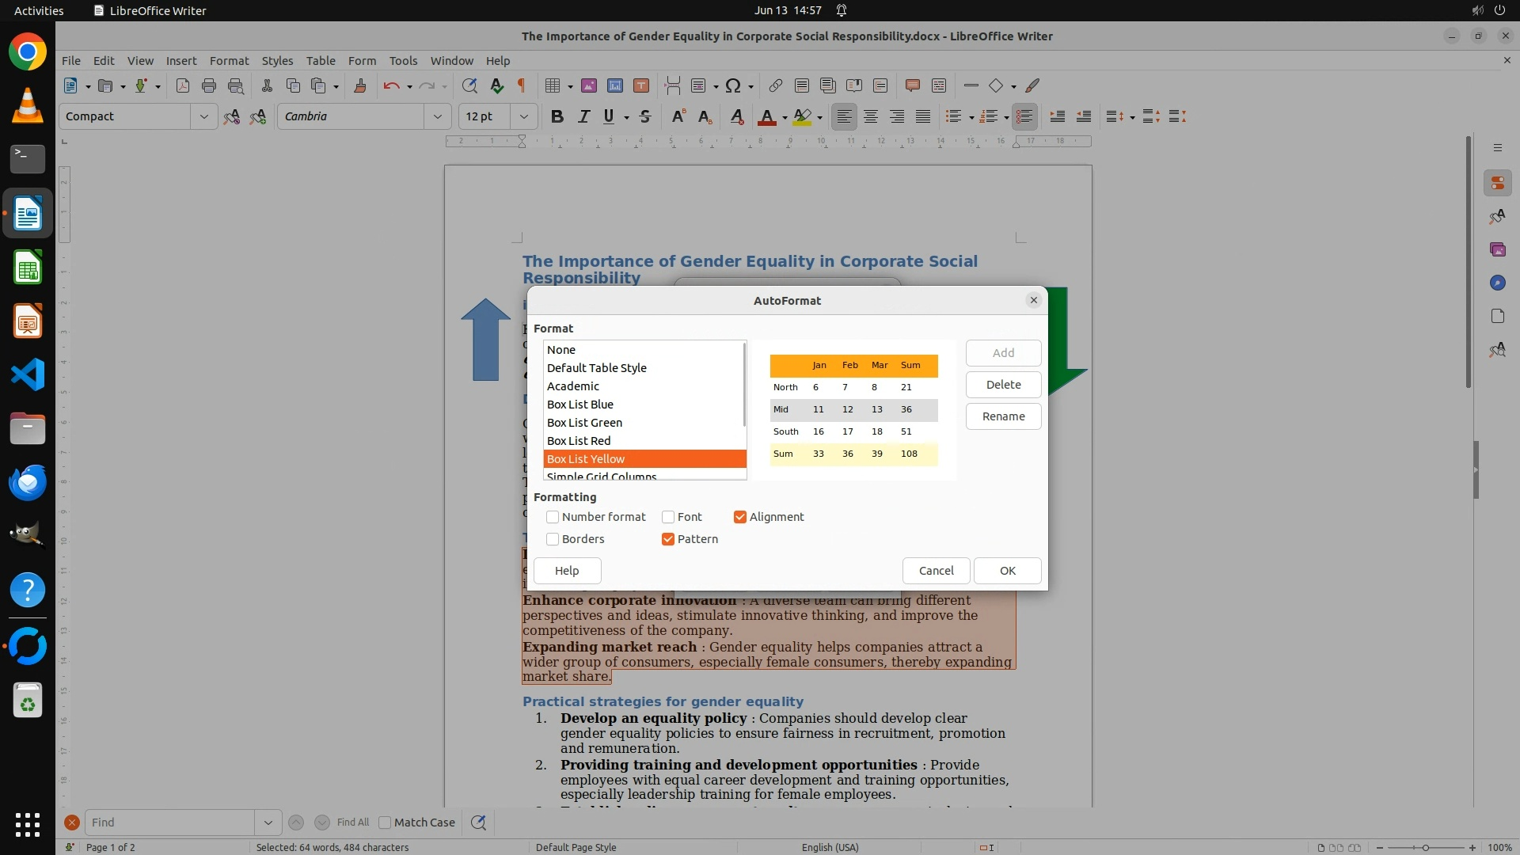The width and height of the screenshot is (1520, 855).
Task: Click the Rename button
Action: 1003,416
